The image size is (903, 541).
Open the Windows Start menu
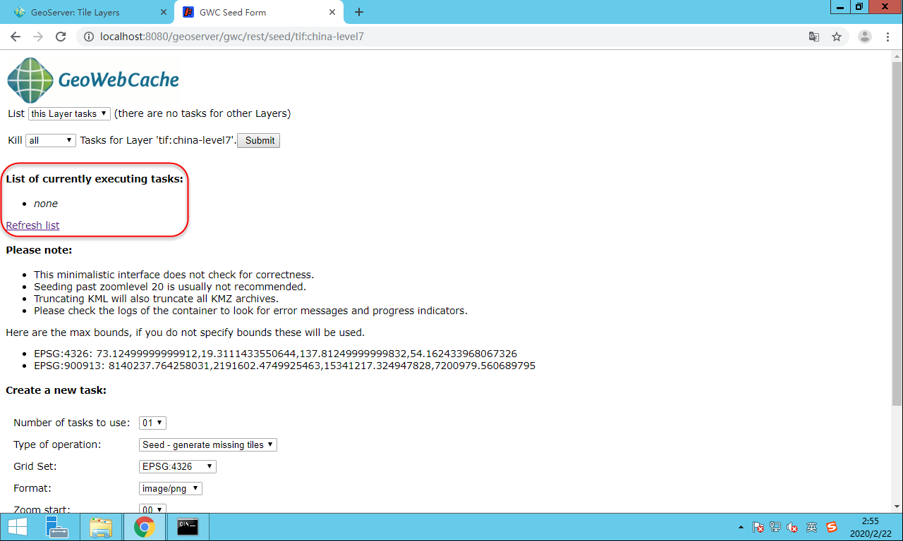point(17,527)
